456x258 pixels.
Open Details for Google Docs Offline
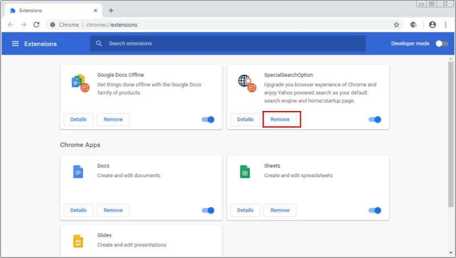(78, 120)
